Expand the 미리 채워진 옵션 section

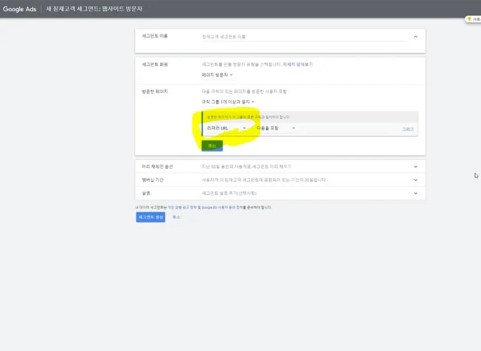tap(415, 166)
